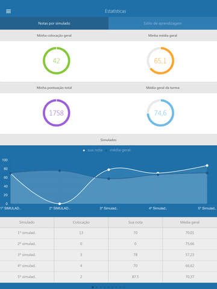Viewport: 217px width, 289px height.
Task: Click the Colocação column header
Action: tap(81, 222)
